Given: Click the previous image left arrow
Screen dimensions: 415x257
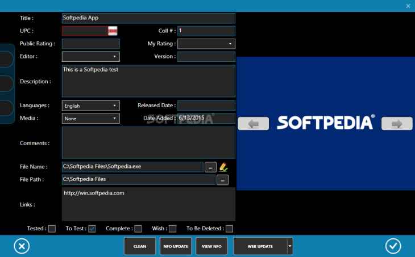Looking at the screenshot, I should [253, 124].
